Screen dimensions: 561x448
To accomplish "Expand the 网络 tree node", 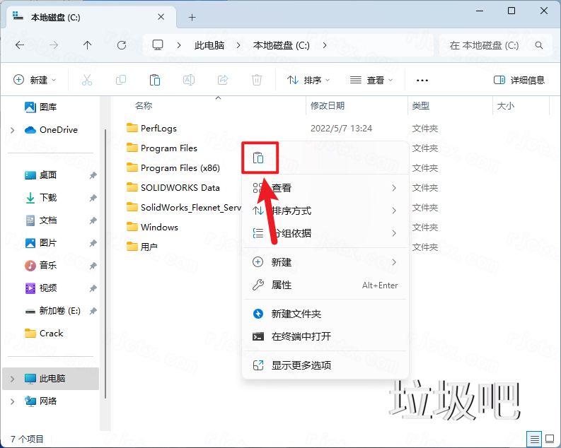I will 13,401.
